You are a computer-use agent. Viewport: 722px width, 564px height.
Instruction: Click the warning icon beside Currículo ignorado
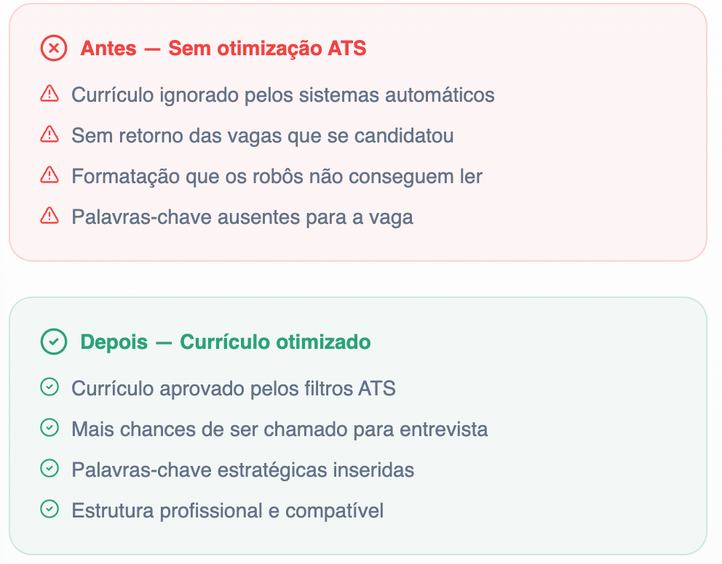49,94
